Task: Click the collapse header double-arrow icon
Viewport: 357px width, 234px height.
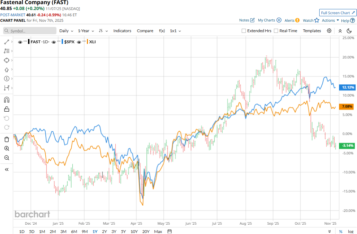Action: point(340,31)
